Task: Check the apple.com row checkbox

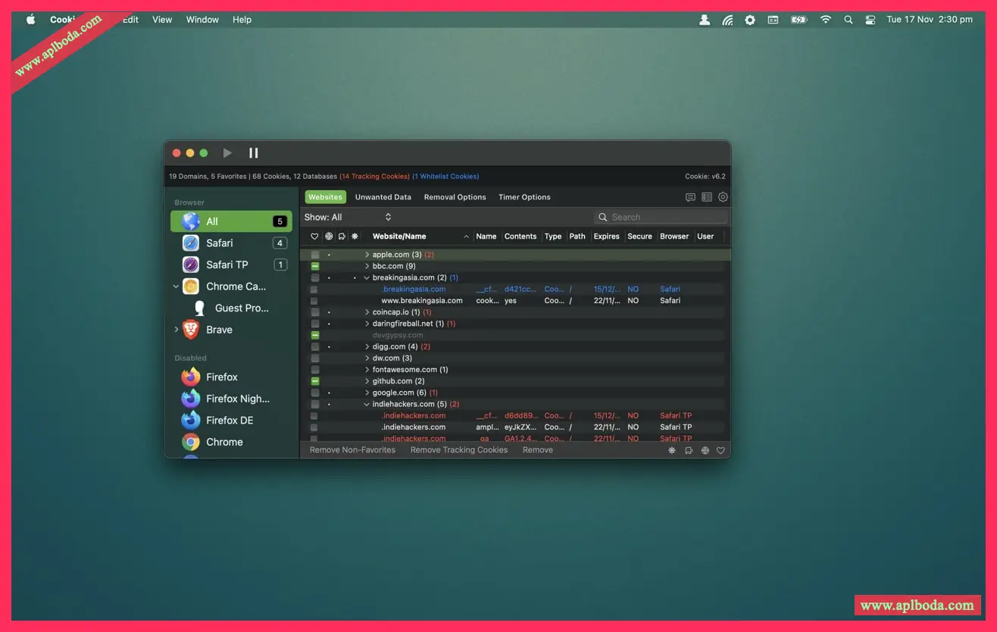Action: click(315, 255)
